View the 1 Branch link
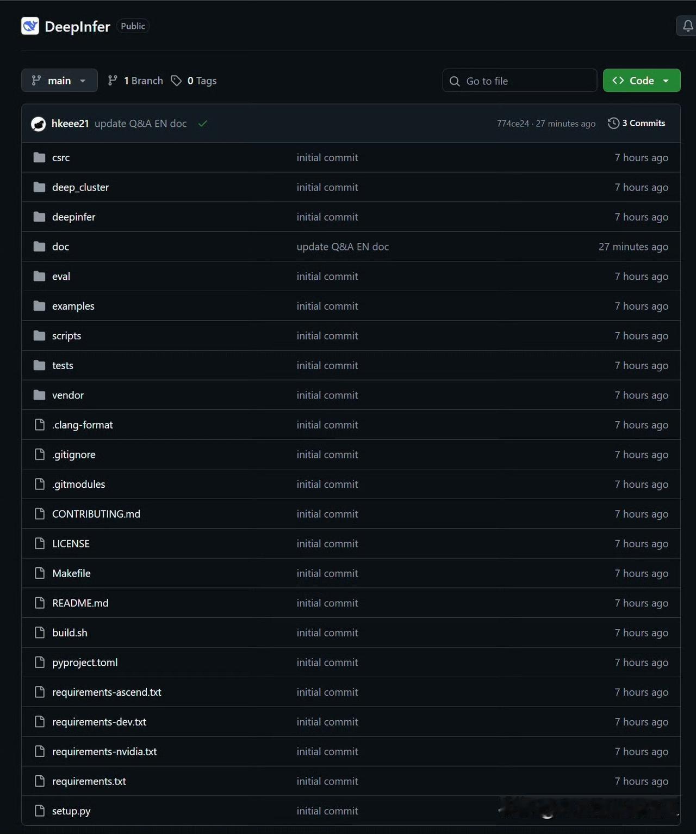The image size is (696, 834). click(135, 81)
